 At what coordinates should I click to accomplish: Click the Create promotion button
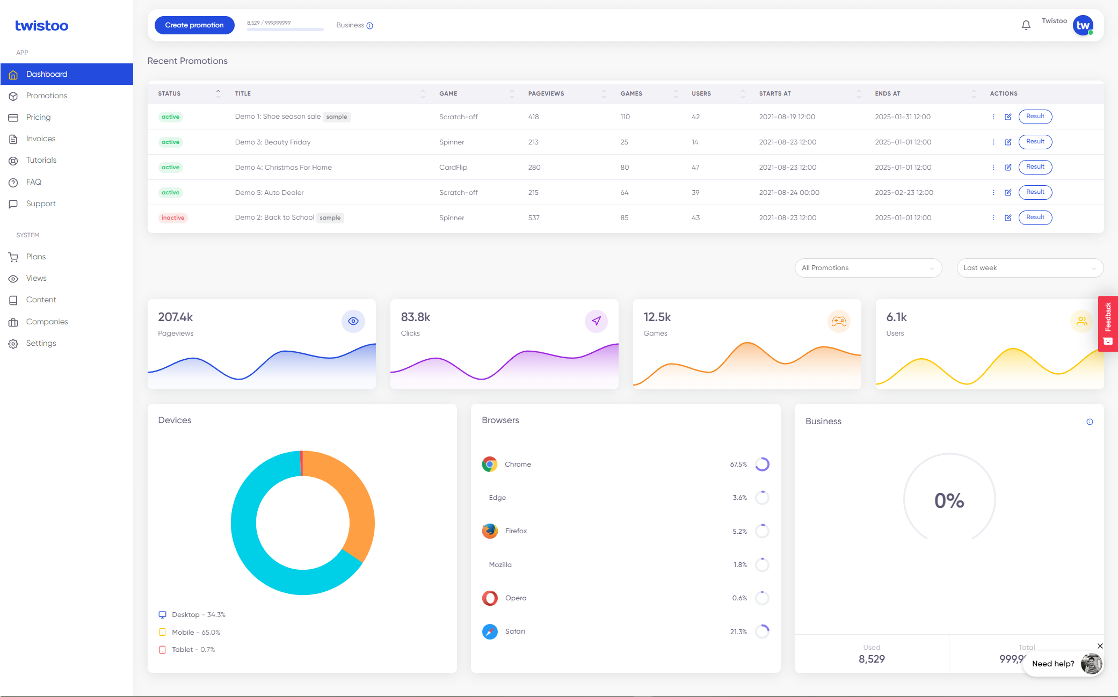194,25
